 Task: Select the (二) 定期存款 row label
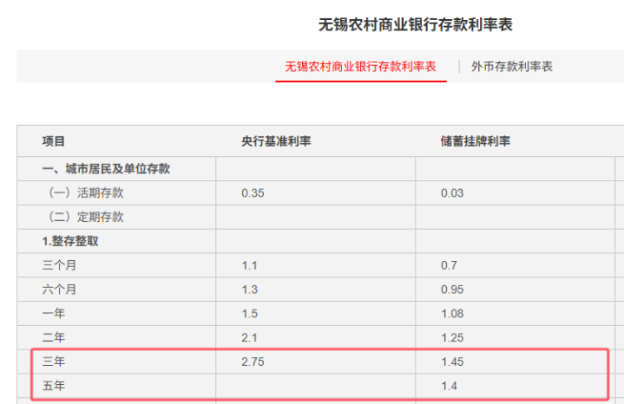(x=86, y=217)
